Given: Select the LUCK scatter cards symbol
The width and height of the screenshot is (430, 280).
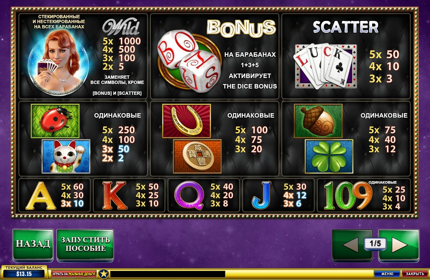Looking at the screenshot, I should (x=325, y=66).
